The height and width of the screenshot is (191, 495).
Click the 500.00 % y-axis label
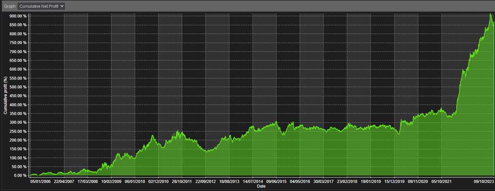click(x=18, y=87)
